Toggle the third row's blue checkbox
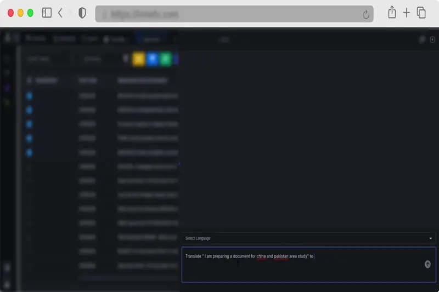This screenshot has width=439, height=292. [30, 124]
